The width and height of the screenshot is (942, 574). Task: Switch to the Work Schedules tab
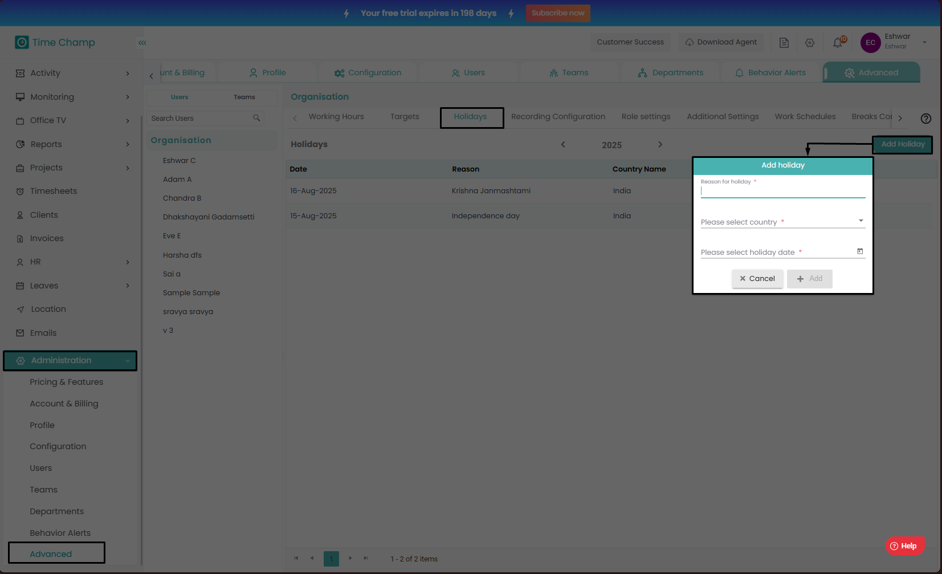pos(805,117)
